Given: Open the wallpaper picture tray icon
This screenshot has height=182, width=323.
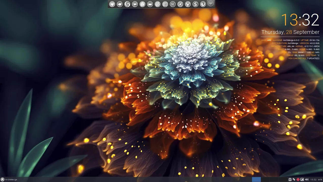Looking at the screenshot, I should pyautogui.click(x=302, y=179).
